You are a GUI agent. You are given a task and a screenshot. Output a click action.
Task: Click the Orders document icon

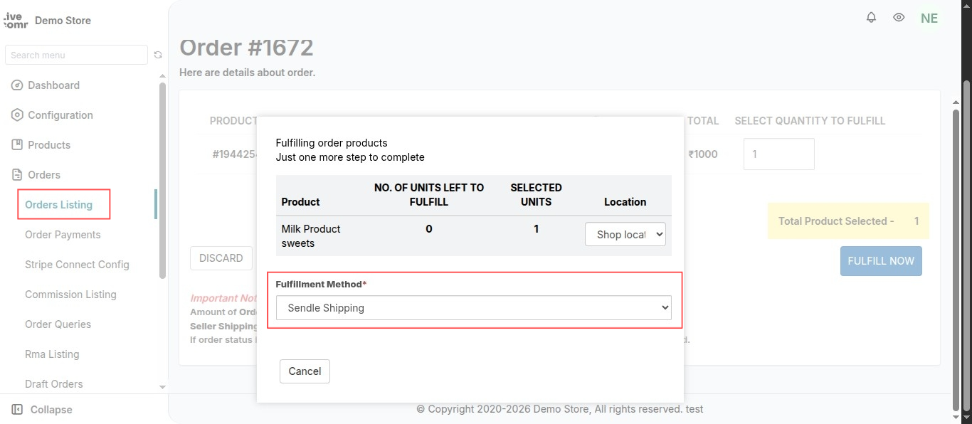(x=17, y=175)
